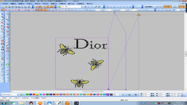
Task: Click the red leaf-shaped view icon
Action: pos(37,7)
